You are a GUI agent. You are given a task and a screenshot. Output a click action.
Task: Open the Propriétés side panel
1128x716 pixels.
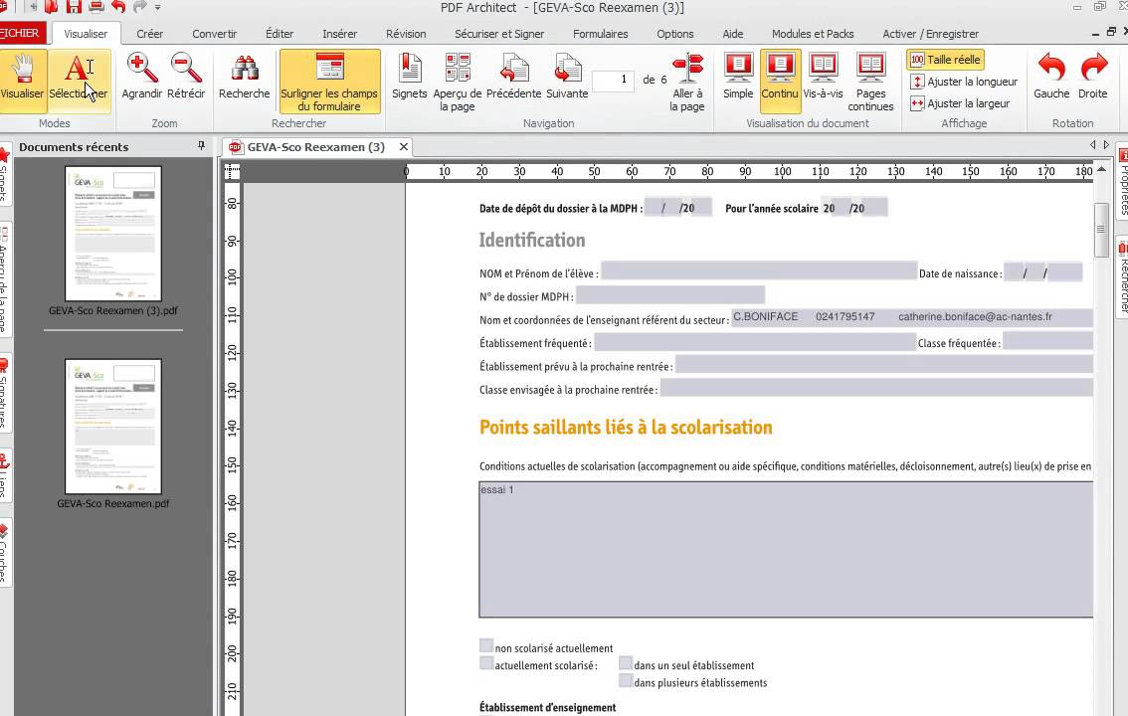point(1122,180)
